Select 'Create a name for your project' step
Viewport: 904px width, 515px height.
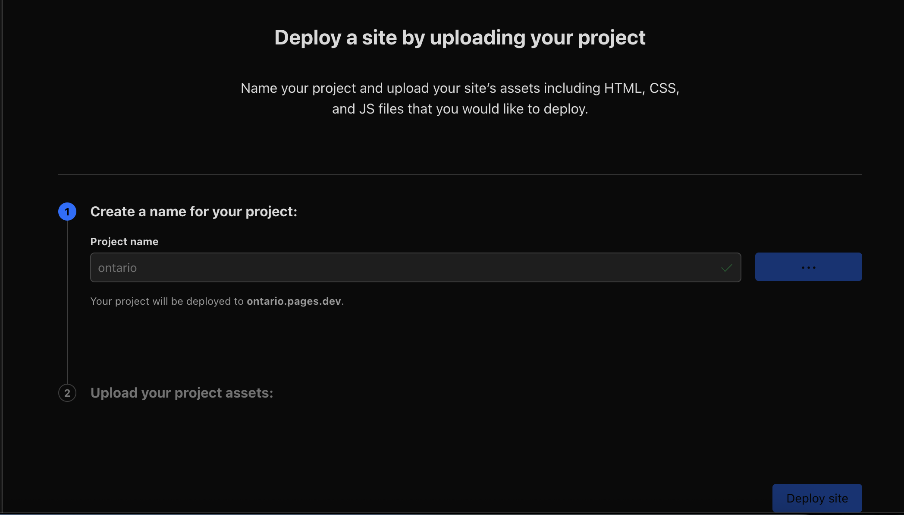coord(194,212)
